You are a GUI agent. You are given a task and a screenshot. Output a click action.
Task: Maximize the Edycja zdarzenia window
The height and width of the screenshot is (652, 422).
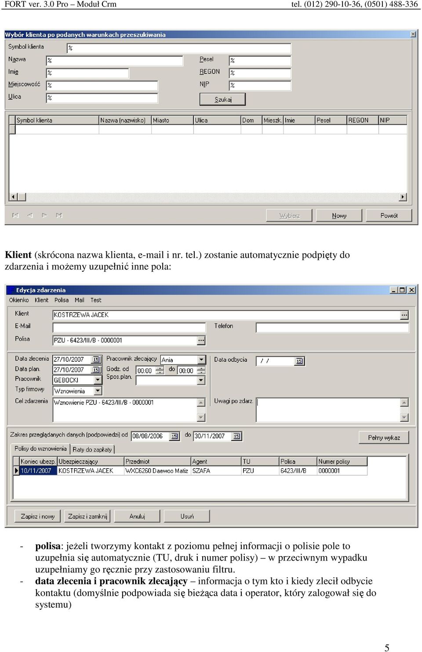point(402,290)
